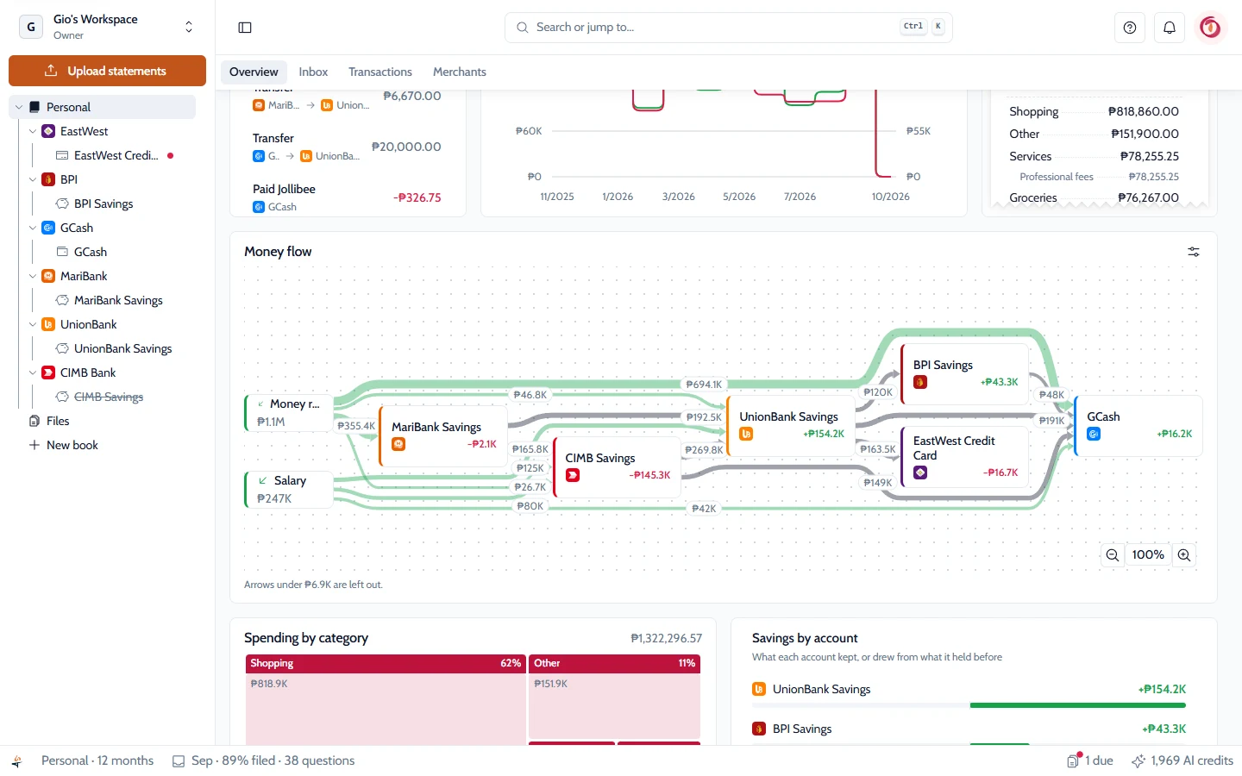Click the AI credits sparkle icon
The width and height of the screenshot is (1242, 776).
pyautogui.click(x=1138, y=760)
